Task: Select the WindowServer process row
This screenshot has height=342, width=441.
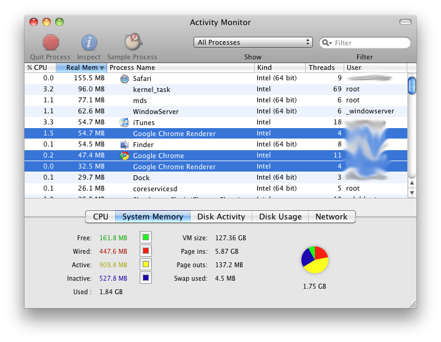Action: pos(216,111)
